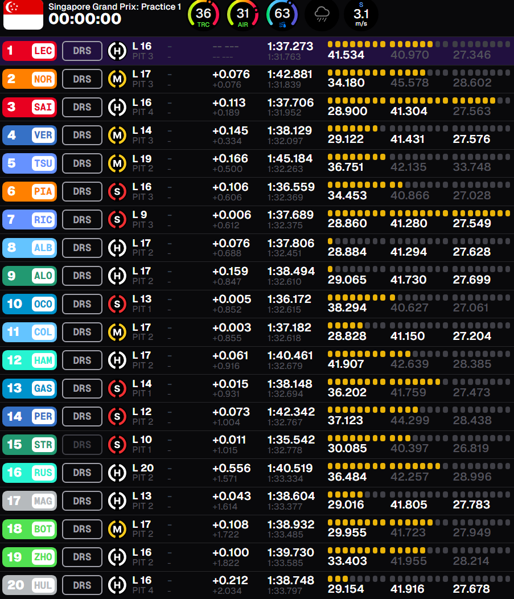Click HUL's leader gap +2.034
Viewport: 514px width, 599px height.
click(227, 590)
